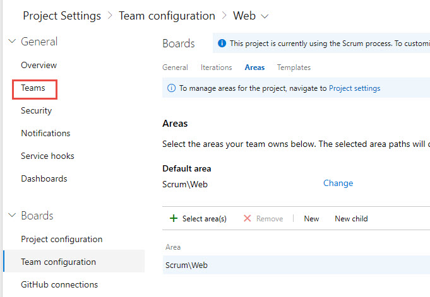
Task: Open Teams in the sidebar
Action: (33, 88)
